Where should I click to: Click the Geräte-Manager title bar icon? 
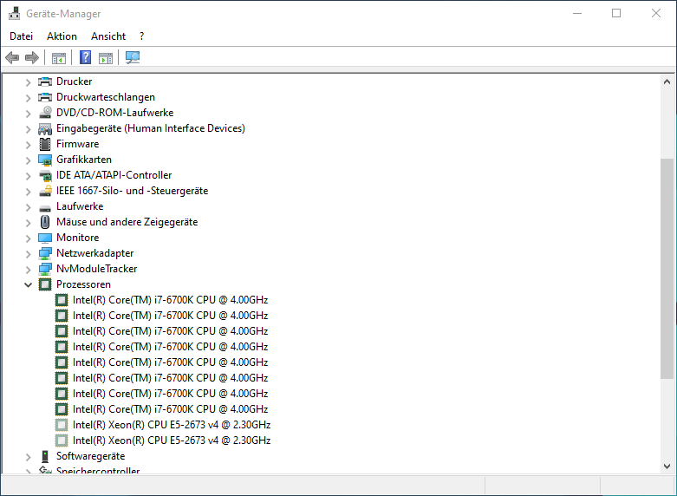coord(14,13)
